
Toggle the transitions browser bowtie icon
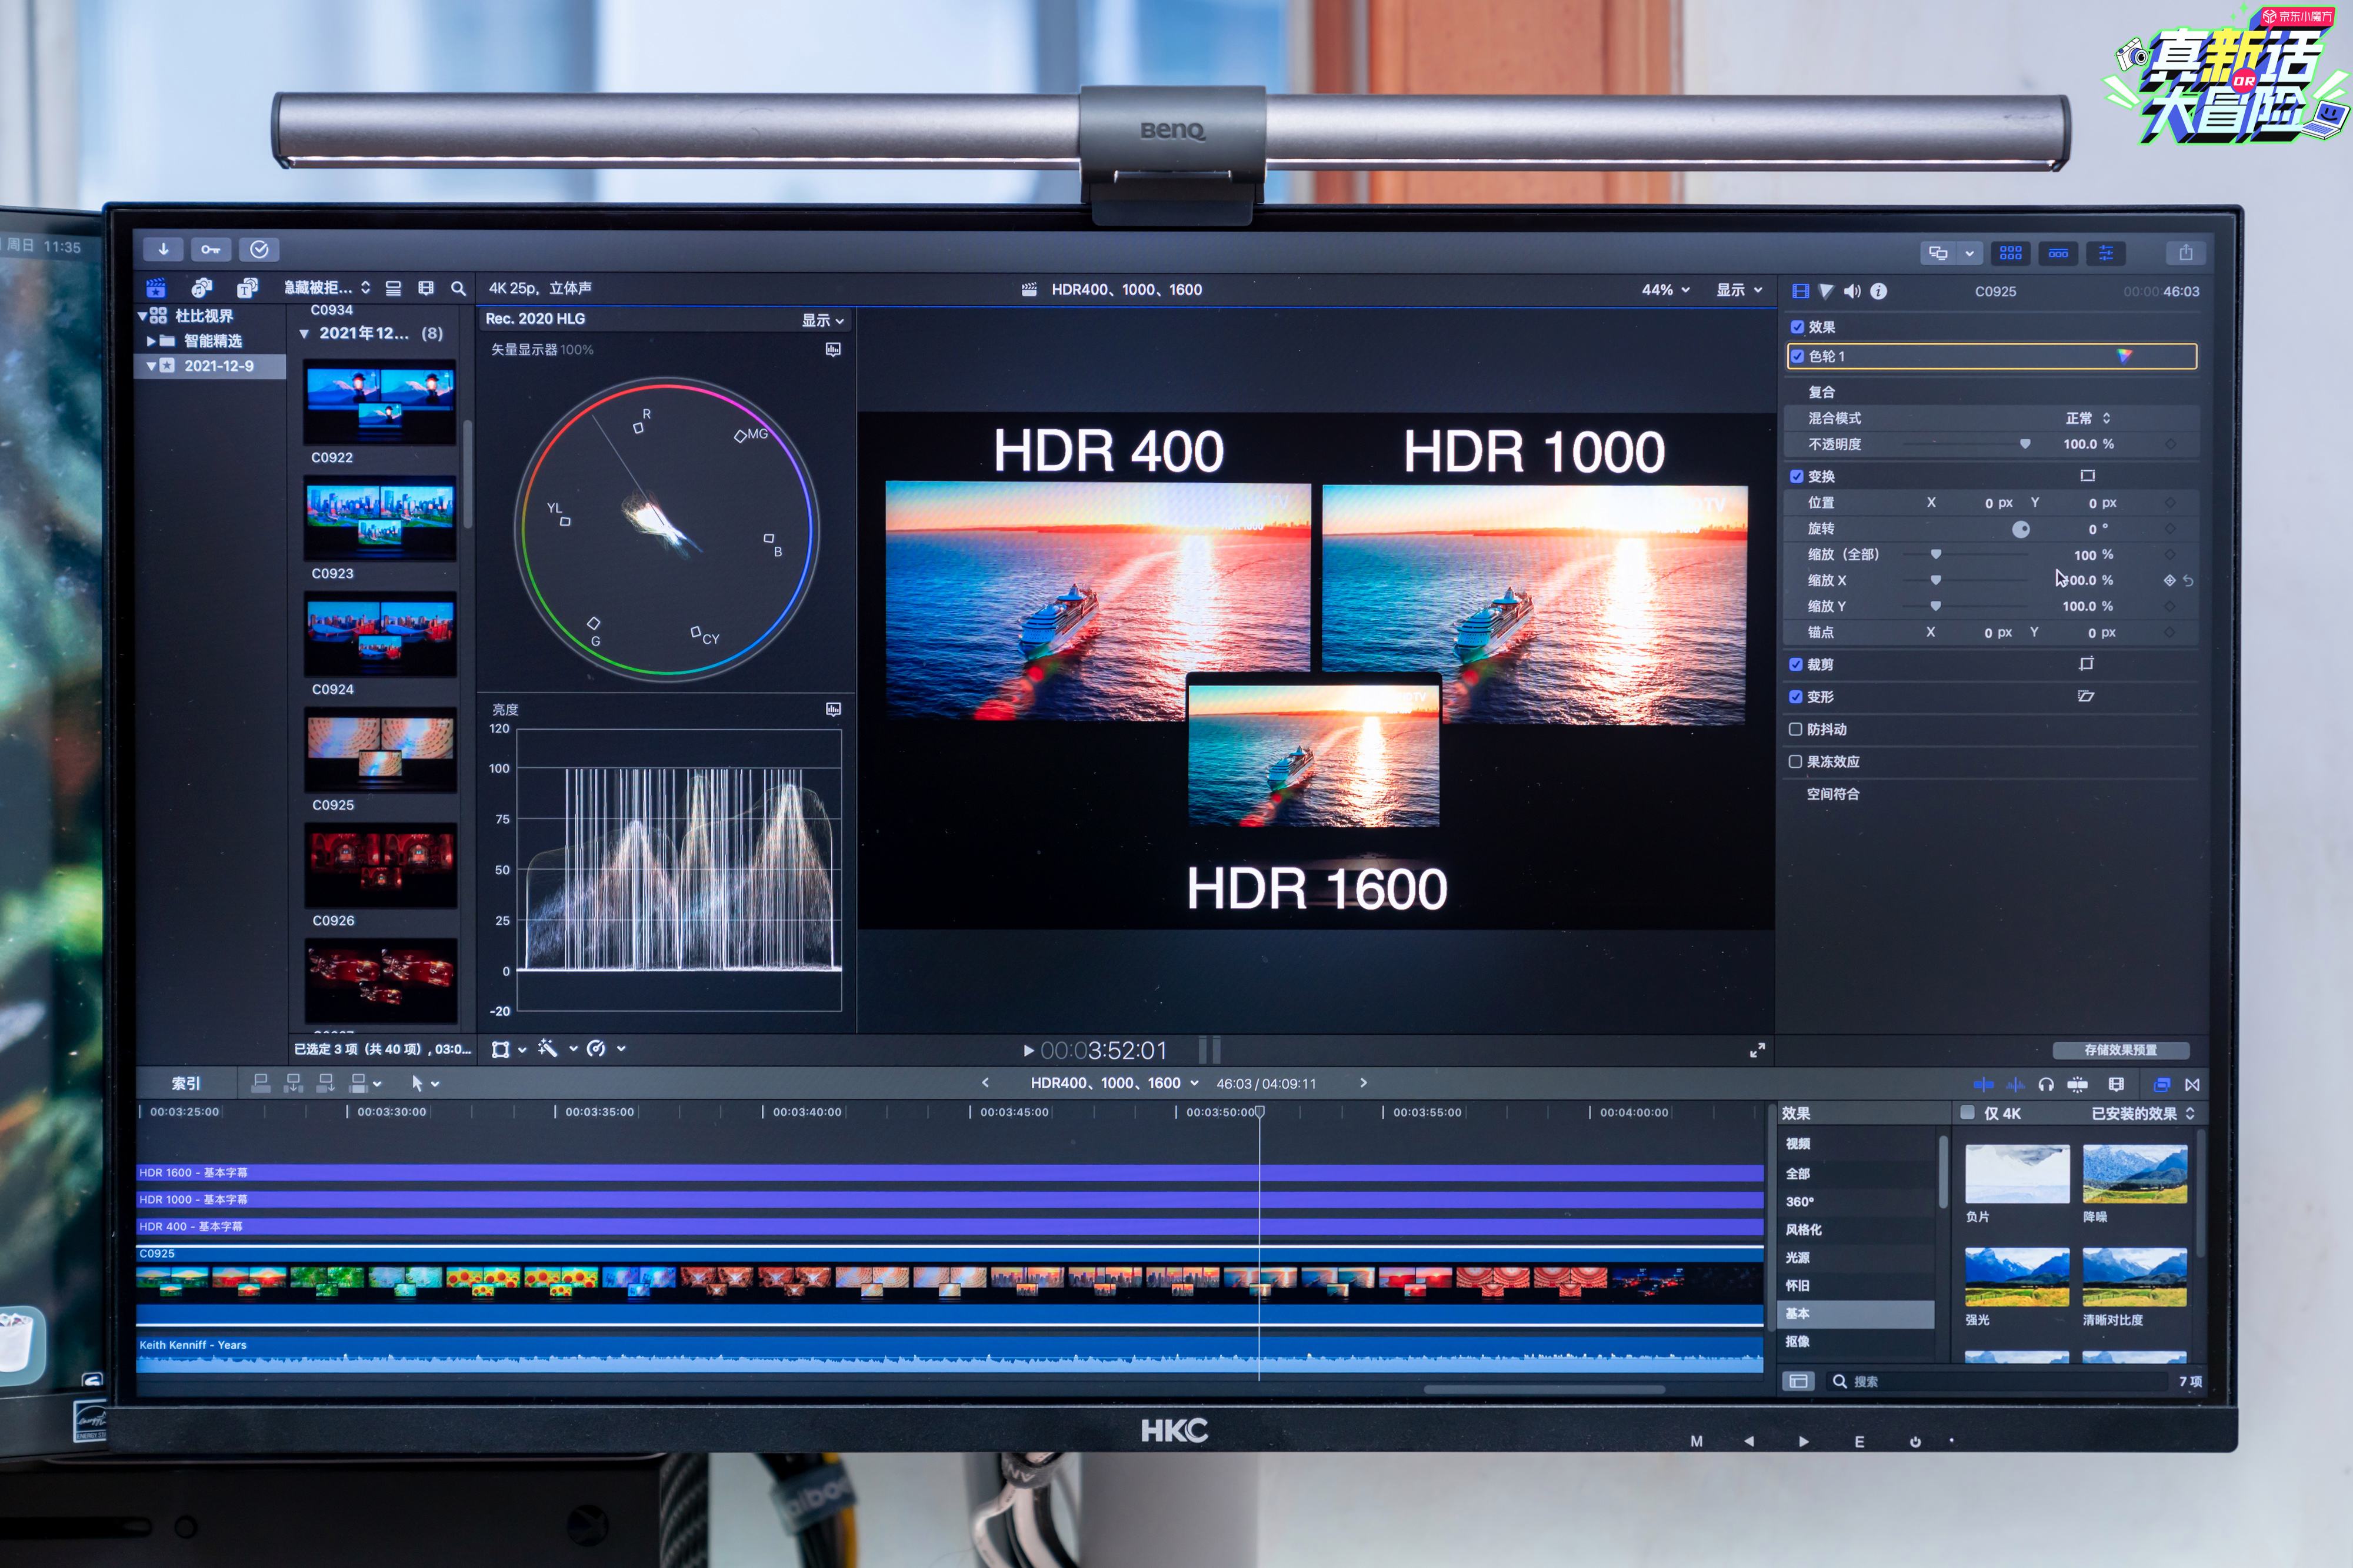[2193, 1084]
